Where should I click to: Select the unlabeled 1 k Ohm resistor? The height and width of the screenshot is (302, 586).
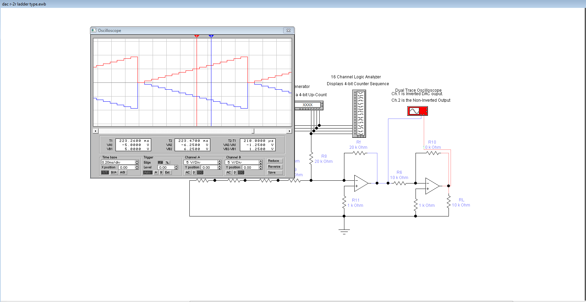point(416,205)
